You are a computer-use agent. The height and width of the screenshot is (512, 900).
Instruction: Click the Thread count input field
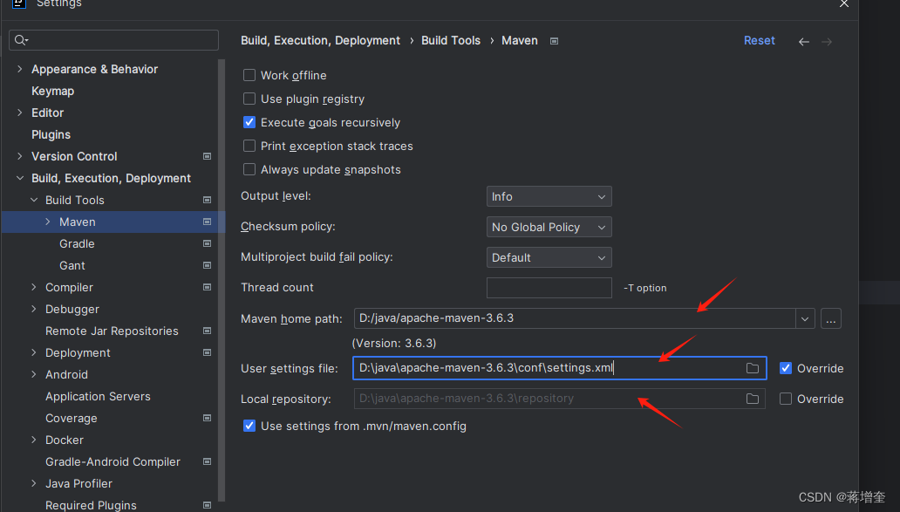coord(549,288)
